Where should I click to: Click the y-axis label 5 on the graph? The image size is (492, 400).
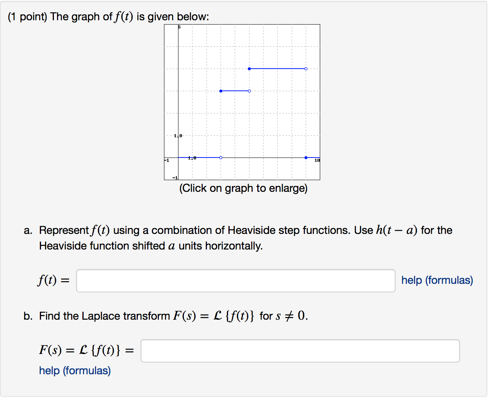[x=178, y=27]
